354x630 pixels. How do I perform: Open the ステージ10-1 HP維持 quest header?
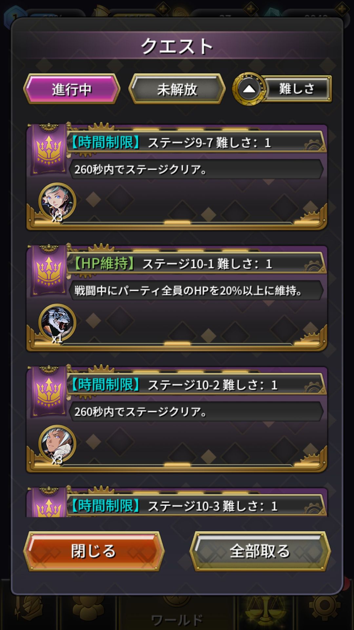click(197, 264)
